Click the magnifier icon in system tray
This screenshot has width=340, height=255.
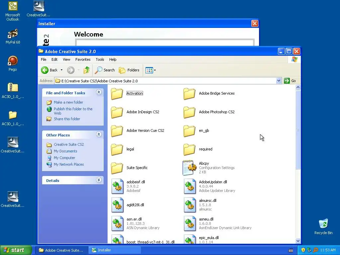315,250
